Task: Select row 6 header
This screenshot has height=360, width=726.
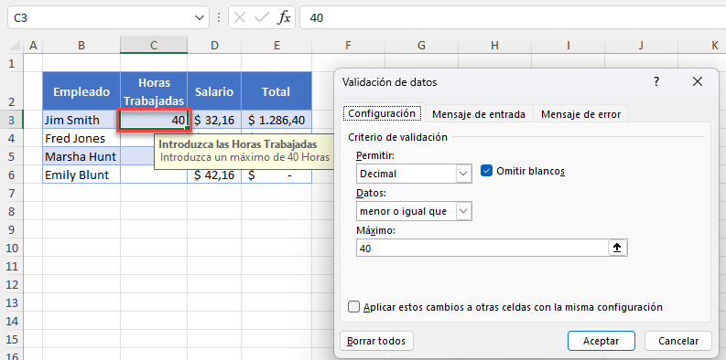Action: click(11, 175)
